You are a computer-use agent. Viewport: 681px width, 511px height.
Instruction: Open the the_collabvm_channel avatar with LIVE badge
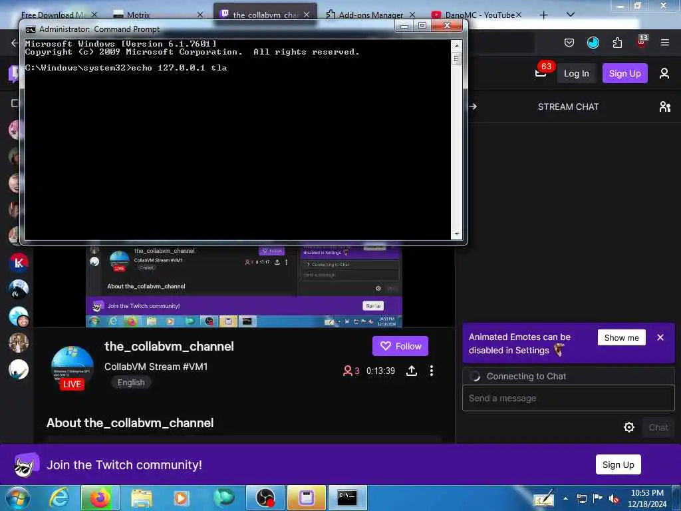[72, 367]
